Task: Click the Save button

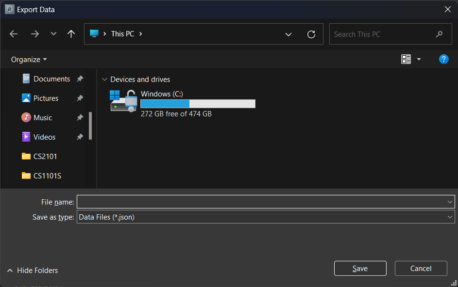Action: tap(360, 269)
